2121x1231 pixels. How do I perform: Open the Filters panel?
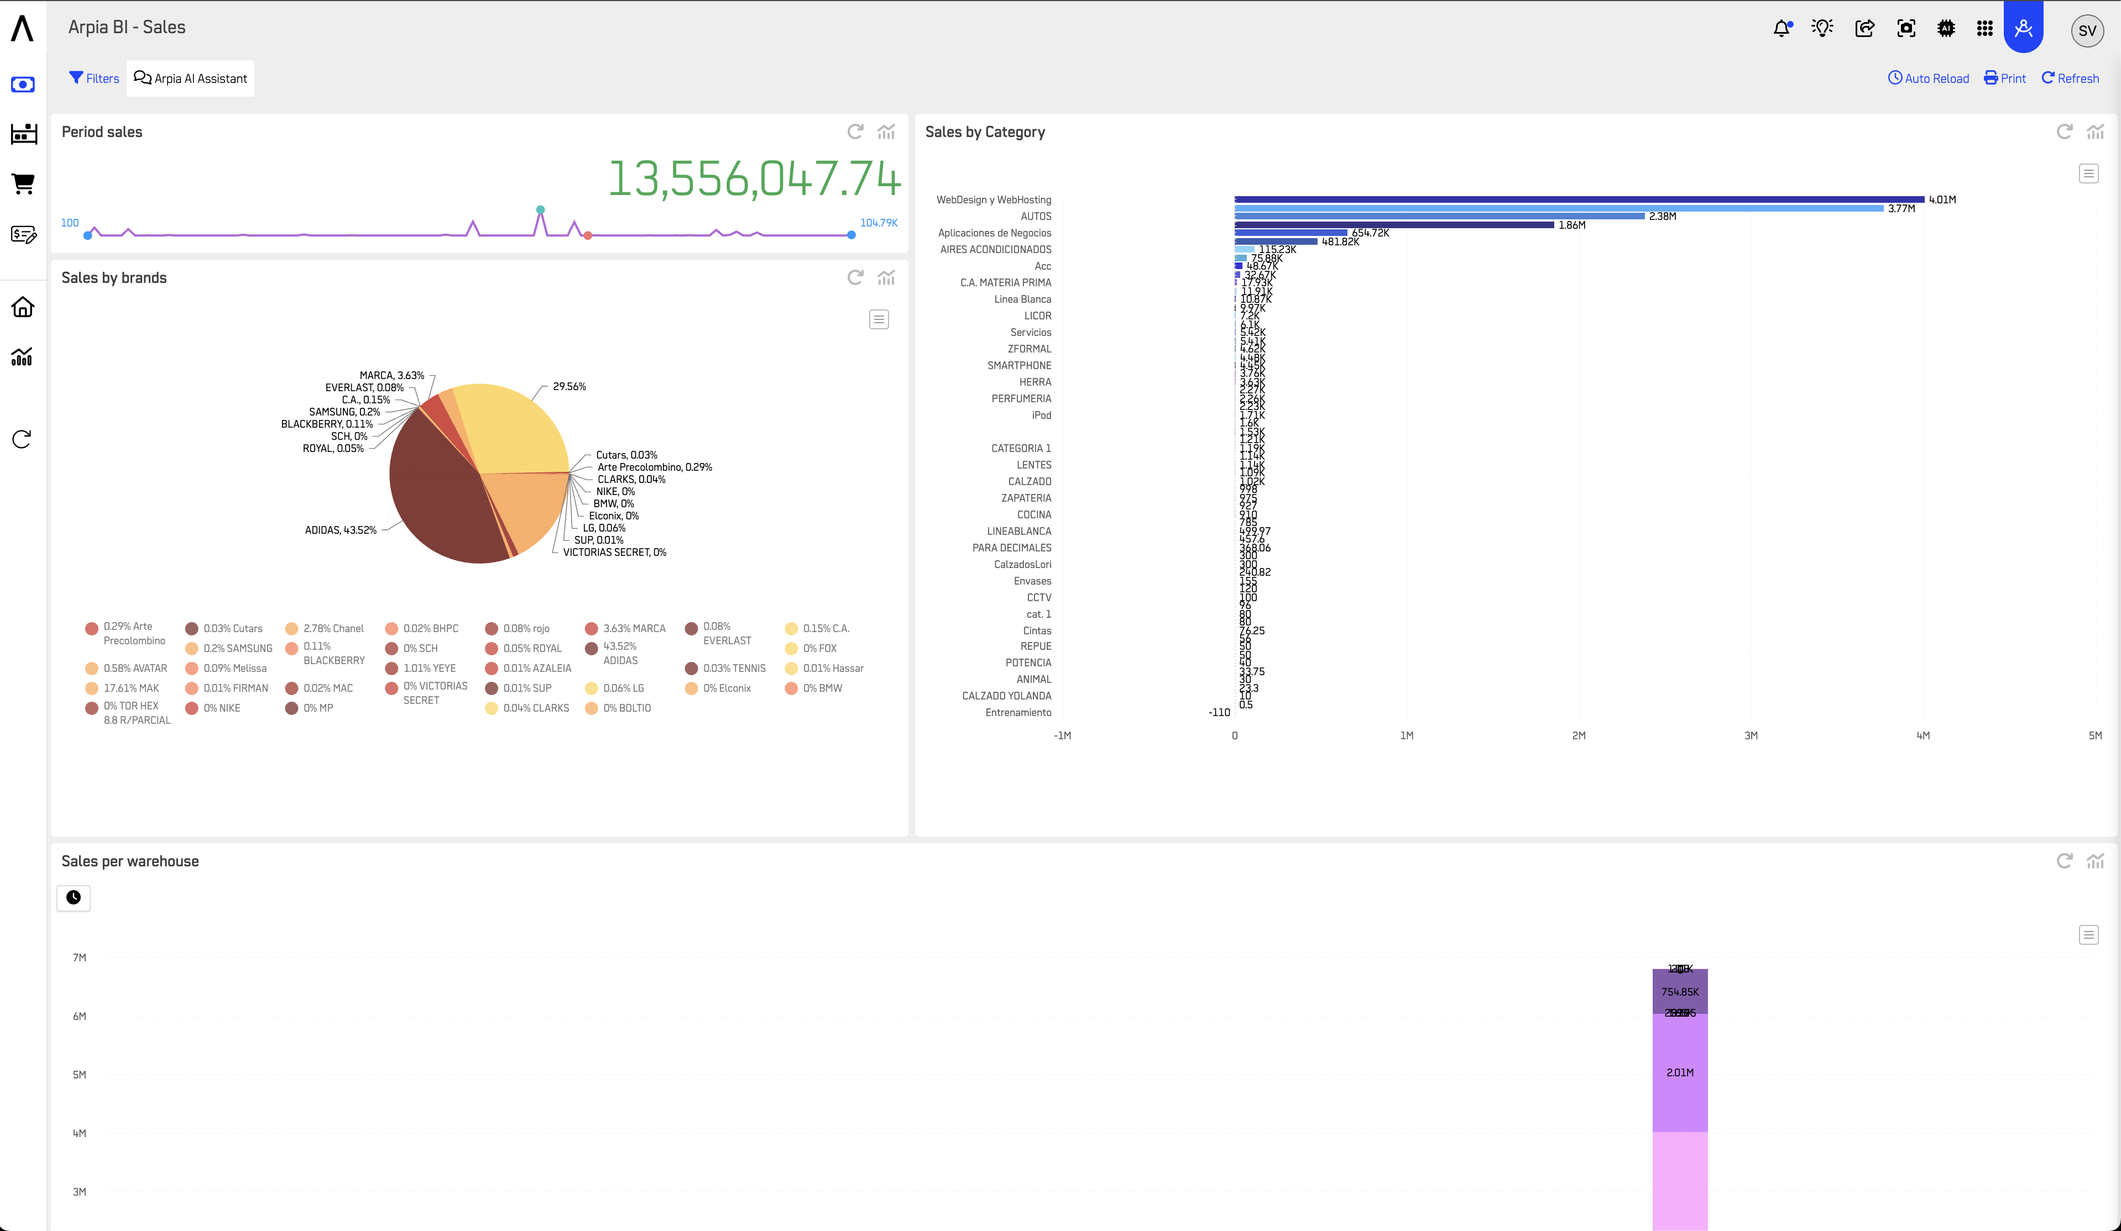pos(94,78)
